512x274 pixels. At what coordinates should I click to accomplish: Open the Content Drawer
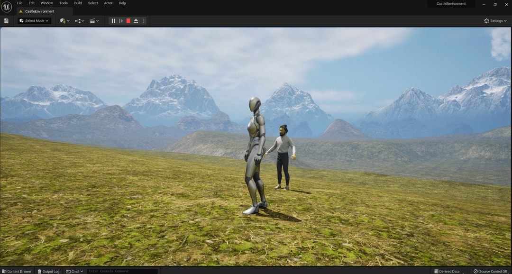(17, 271)
